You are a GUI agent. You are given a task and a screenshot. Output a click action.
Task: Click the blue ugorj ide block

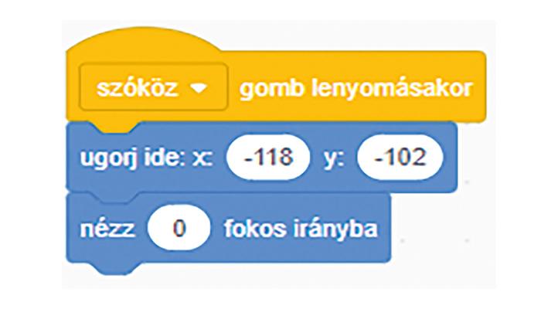261,158
